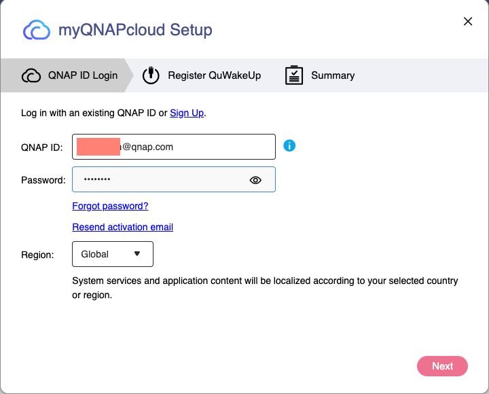Click the Sign Up link
Image resolution: width=489 pixels, height=394 pixels.
(x=187, y=113)
